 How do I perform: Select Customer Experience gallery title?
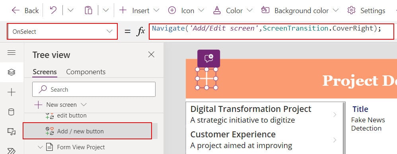233,134
